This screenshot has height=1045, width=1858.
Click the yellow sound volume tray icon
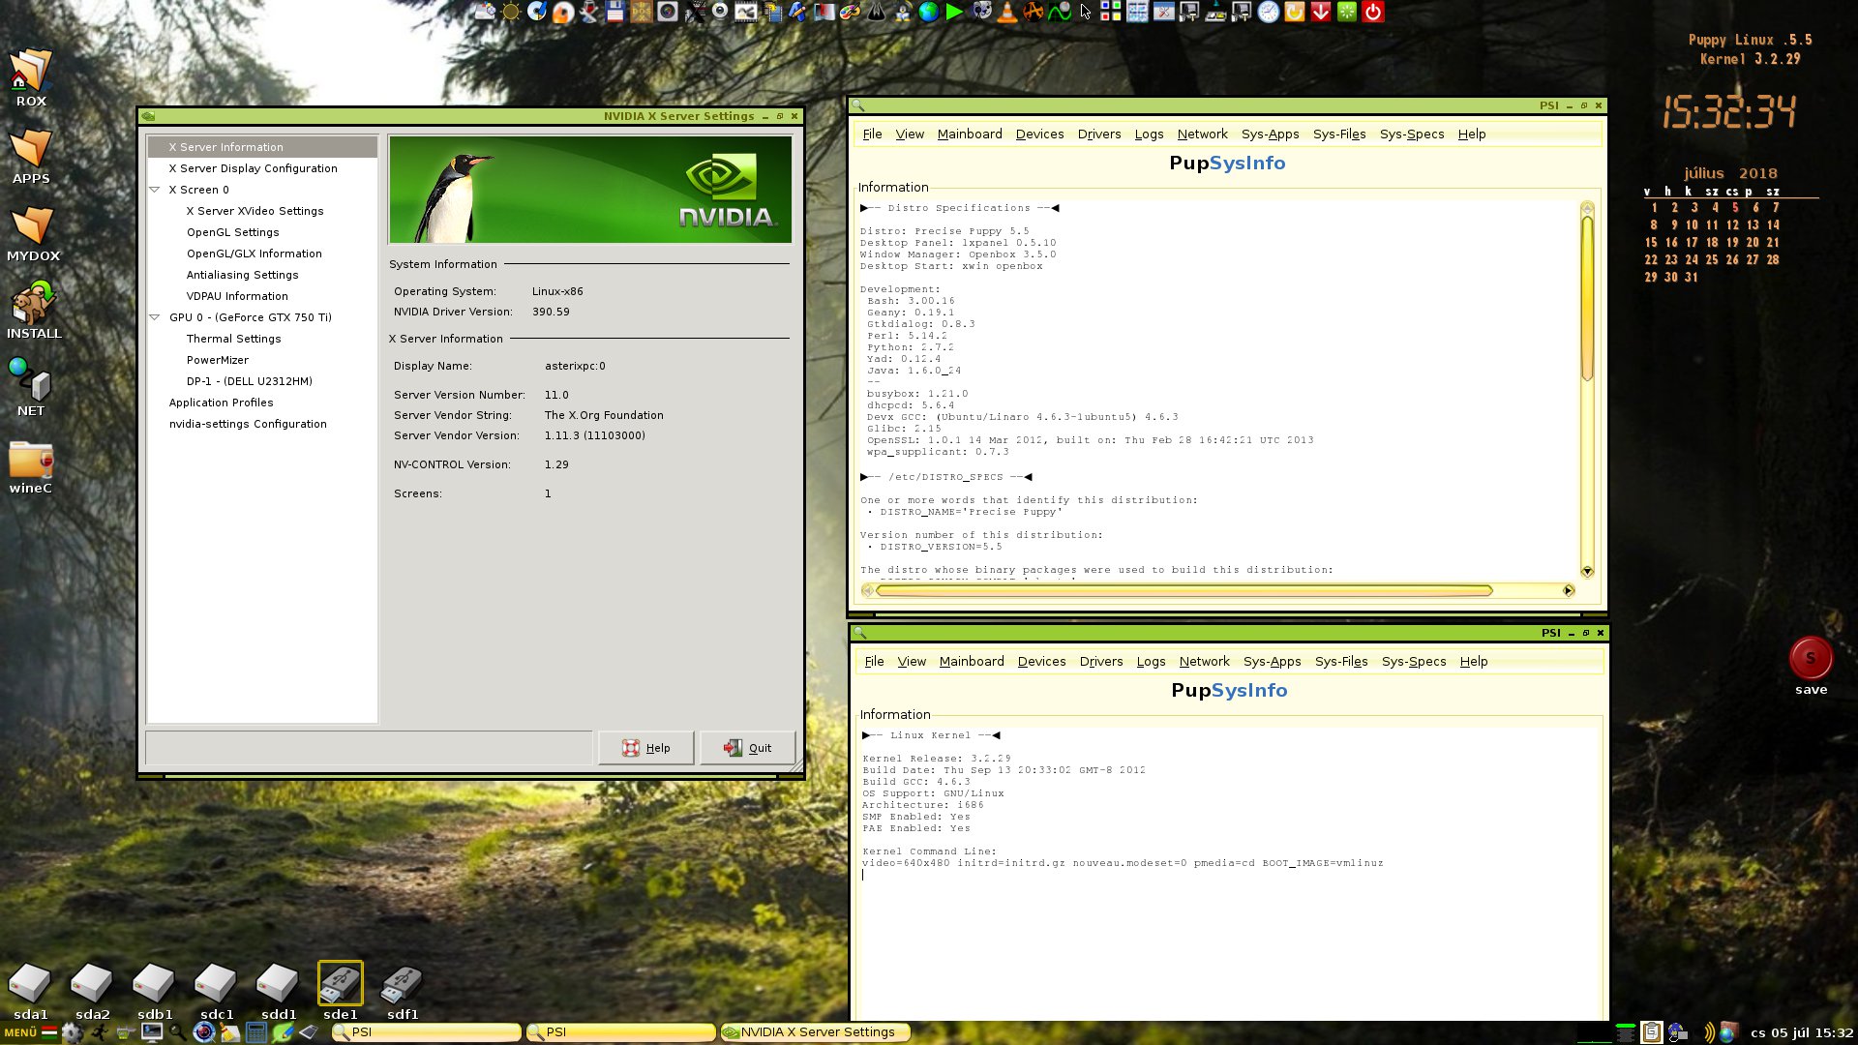click(1709, 1032)
